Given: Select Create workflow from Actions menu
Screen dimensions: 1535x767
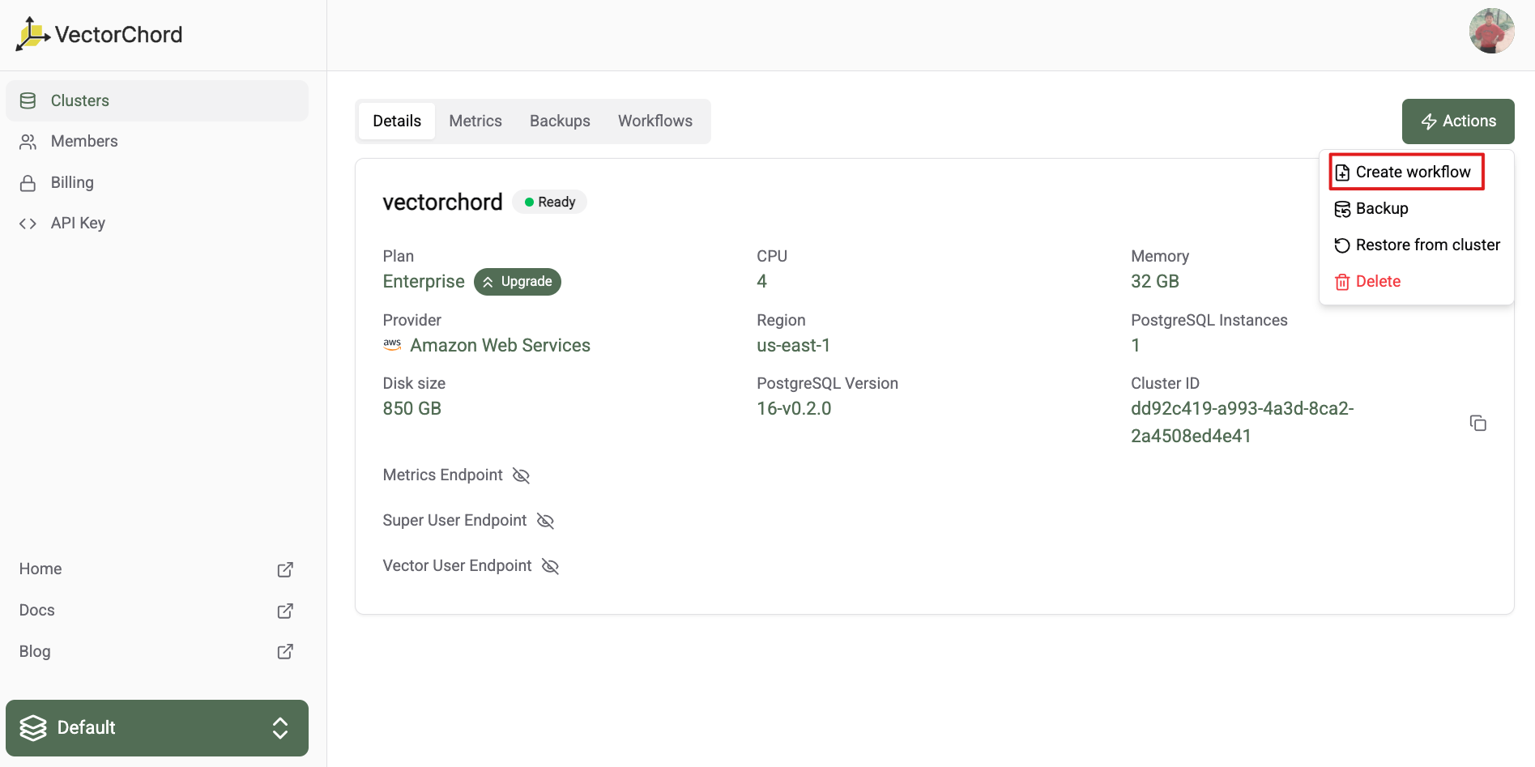Looking at the screenshot, I should pyautogui.click(x=1412, y=173).
